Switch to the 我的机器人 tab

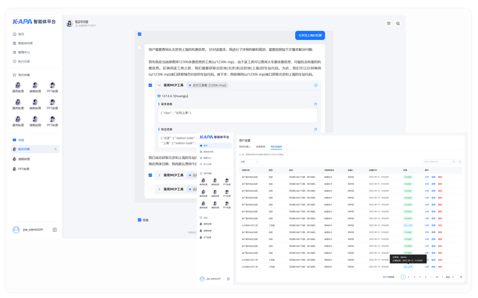[x=245, y=147]
